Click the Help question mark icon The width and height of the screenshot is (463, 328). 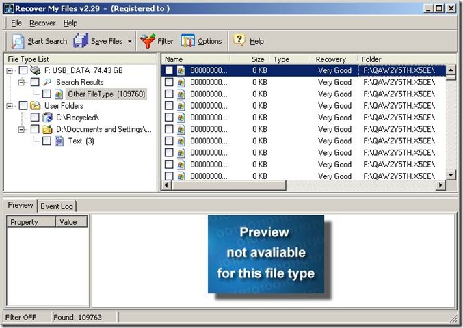[239, 40]
